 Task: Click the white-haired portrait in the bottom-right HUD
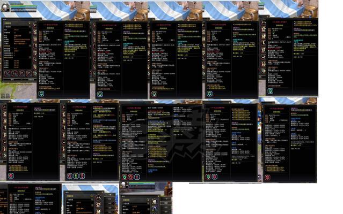[x=123, y=185]
